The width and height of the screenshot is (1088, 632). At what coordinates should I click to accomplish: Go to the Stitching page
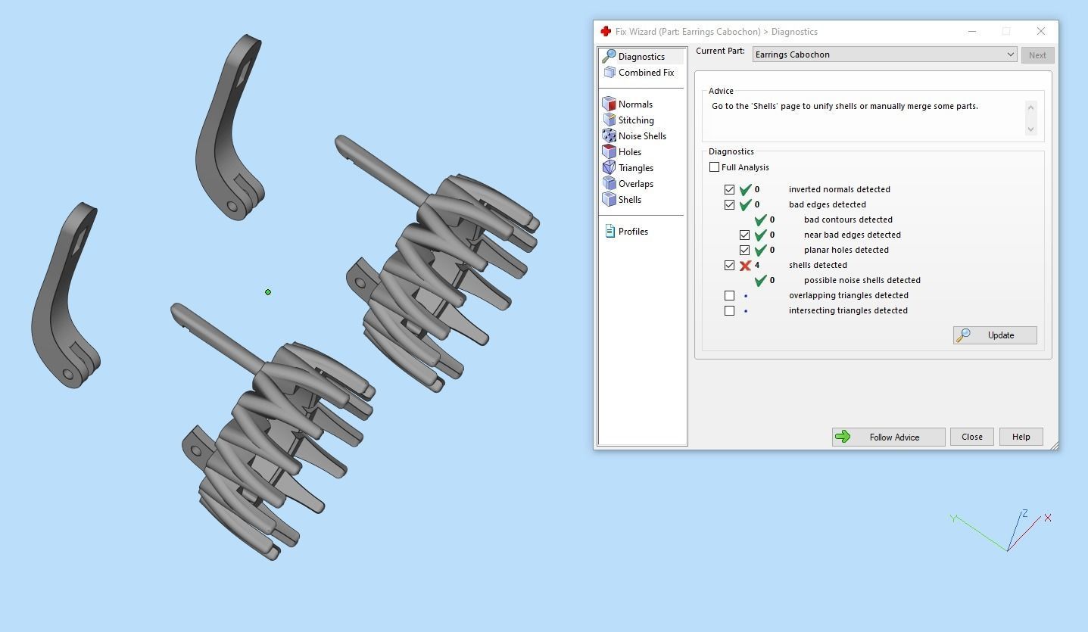coord(636,120)
